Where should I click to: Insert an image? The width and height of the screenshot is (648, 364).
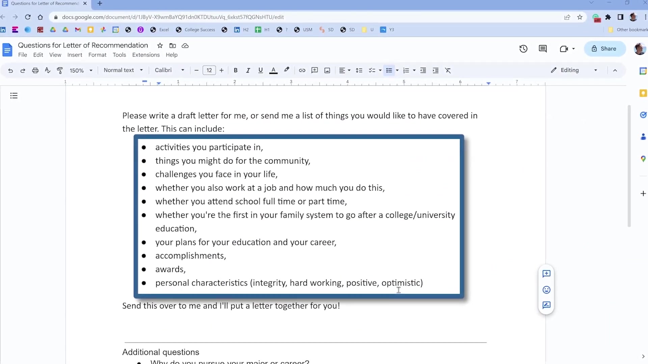coord(327,70)
